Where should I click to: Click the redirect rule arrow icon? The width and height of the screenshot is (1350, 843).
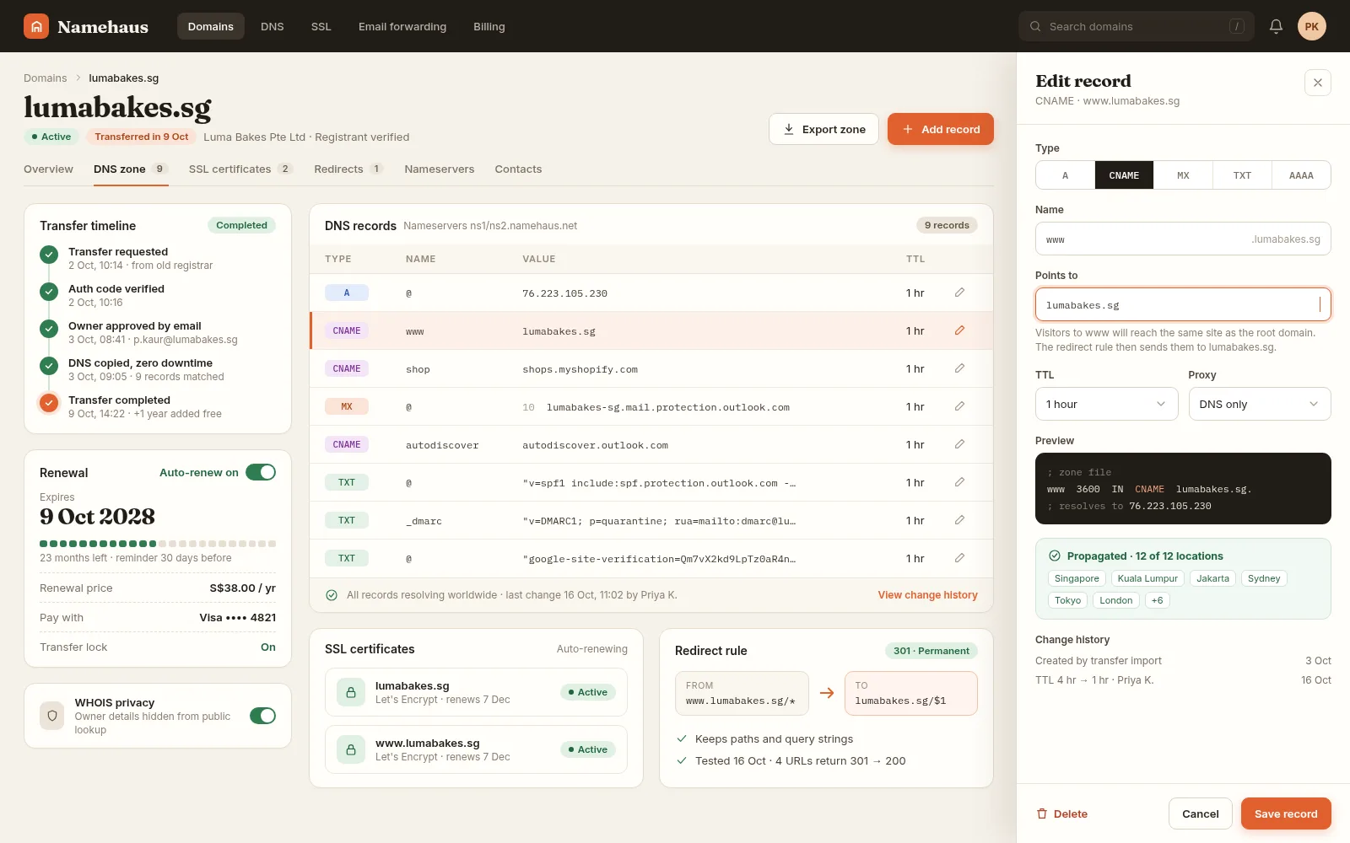[827, 693]
